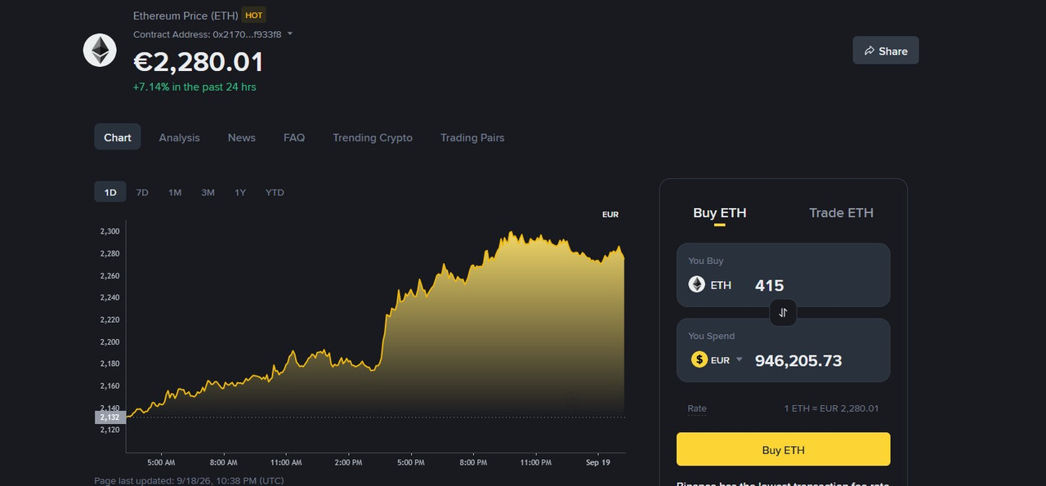1046x486 pixels.
Task: Click the +7.14% in the past 24 hrs text
Action: (194, 87)
